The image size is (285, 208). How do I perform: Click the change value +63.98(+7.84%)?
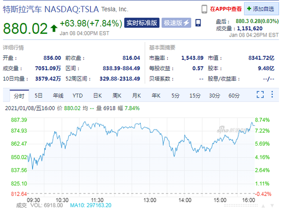[x=91, y=24]
